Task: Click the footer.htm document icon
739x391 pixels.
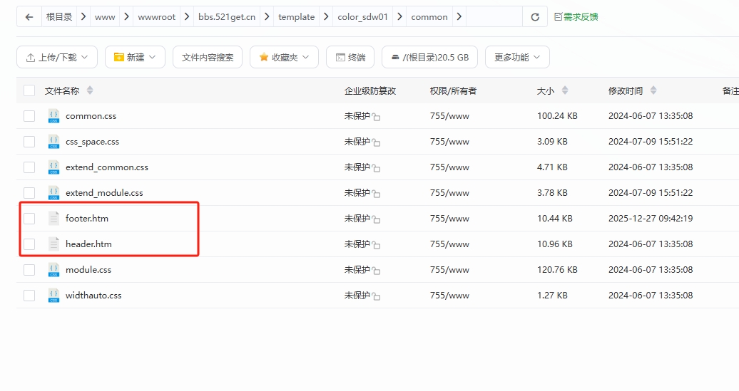Action: coord(53,219)
